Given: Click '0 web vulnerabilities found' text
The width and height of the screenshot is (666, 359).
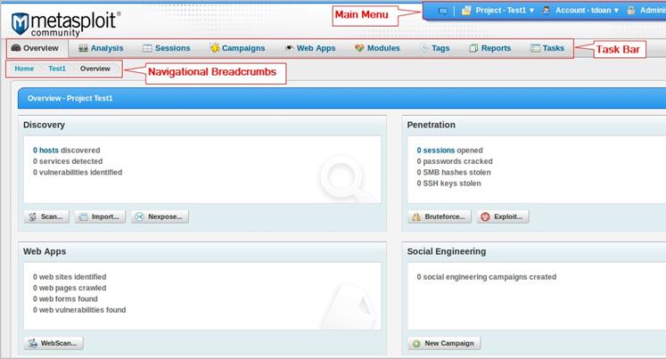Looking at the screenshot, I should 79,310.
